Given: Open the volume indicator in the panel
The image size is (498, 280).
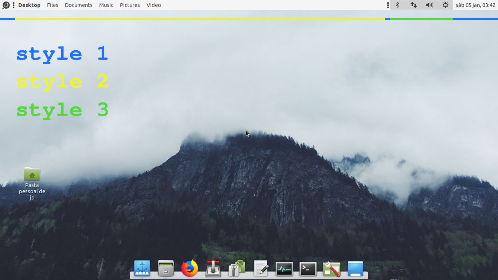Looking at the screenshot, I should pyautogui.click(x=429, y=5).
